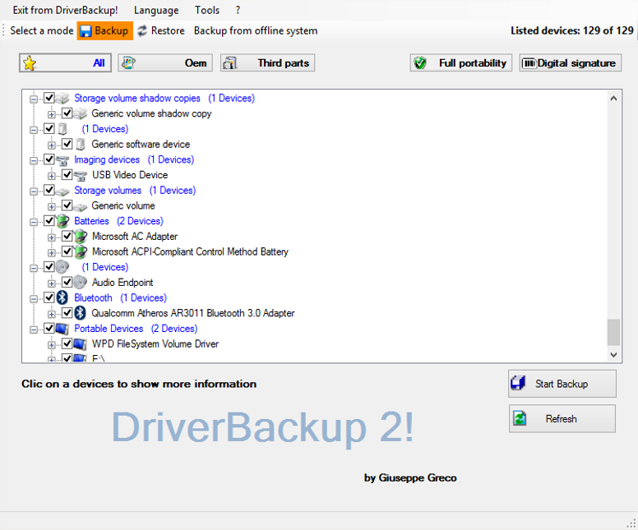Show only Oem drivers
This screenshot has width=638, height=530.
165,63
